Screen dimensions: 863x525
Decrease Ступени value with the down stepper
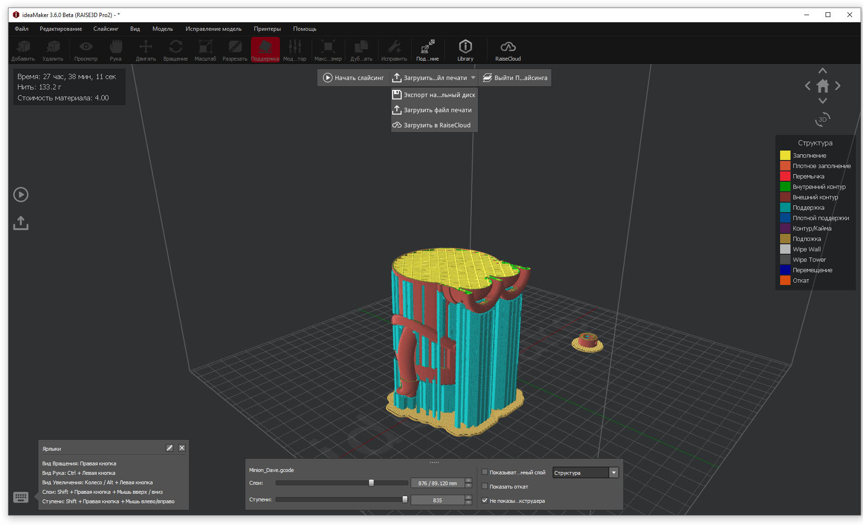pyautogui.click(x=468, y=503)
